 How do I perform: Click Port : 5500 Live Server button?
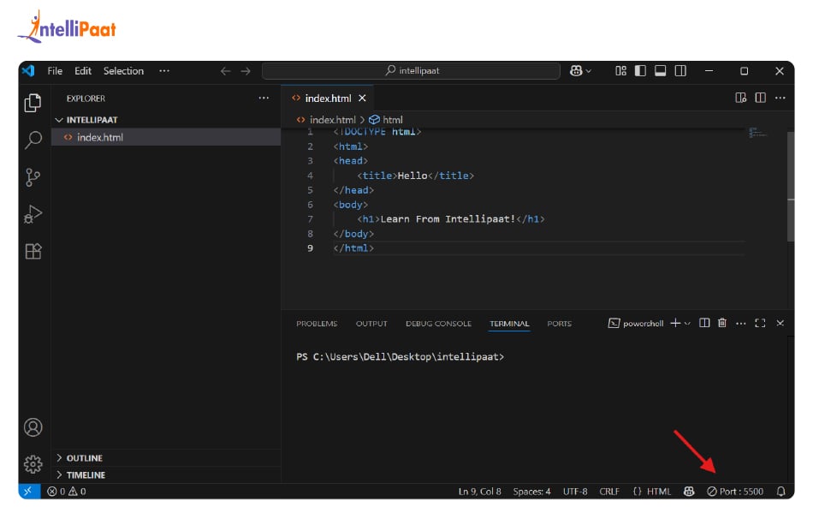click(x=735, y=492)
